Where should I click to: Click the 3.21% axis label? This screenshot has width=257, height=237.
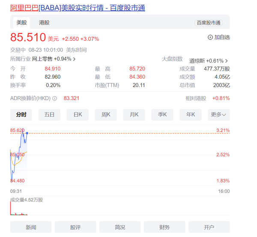coord(223,130)
